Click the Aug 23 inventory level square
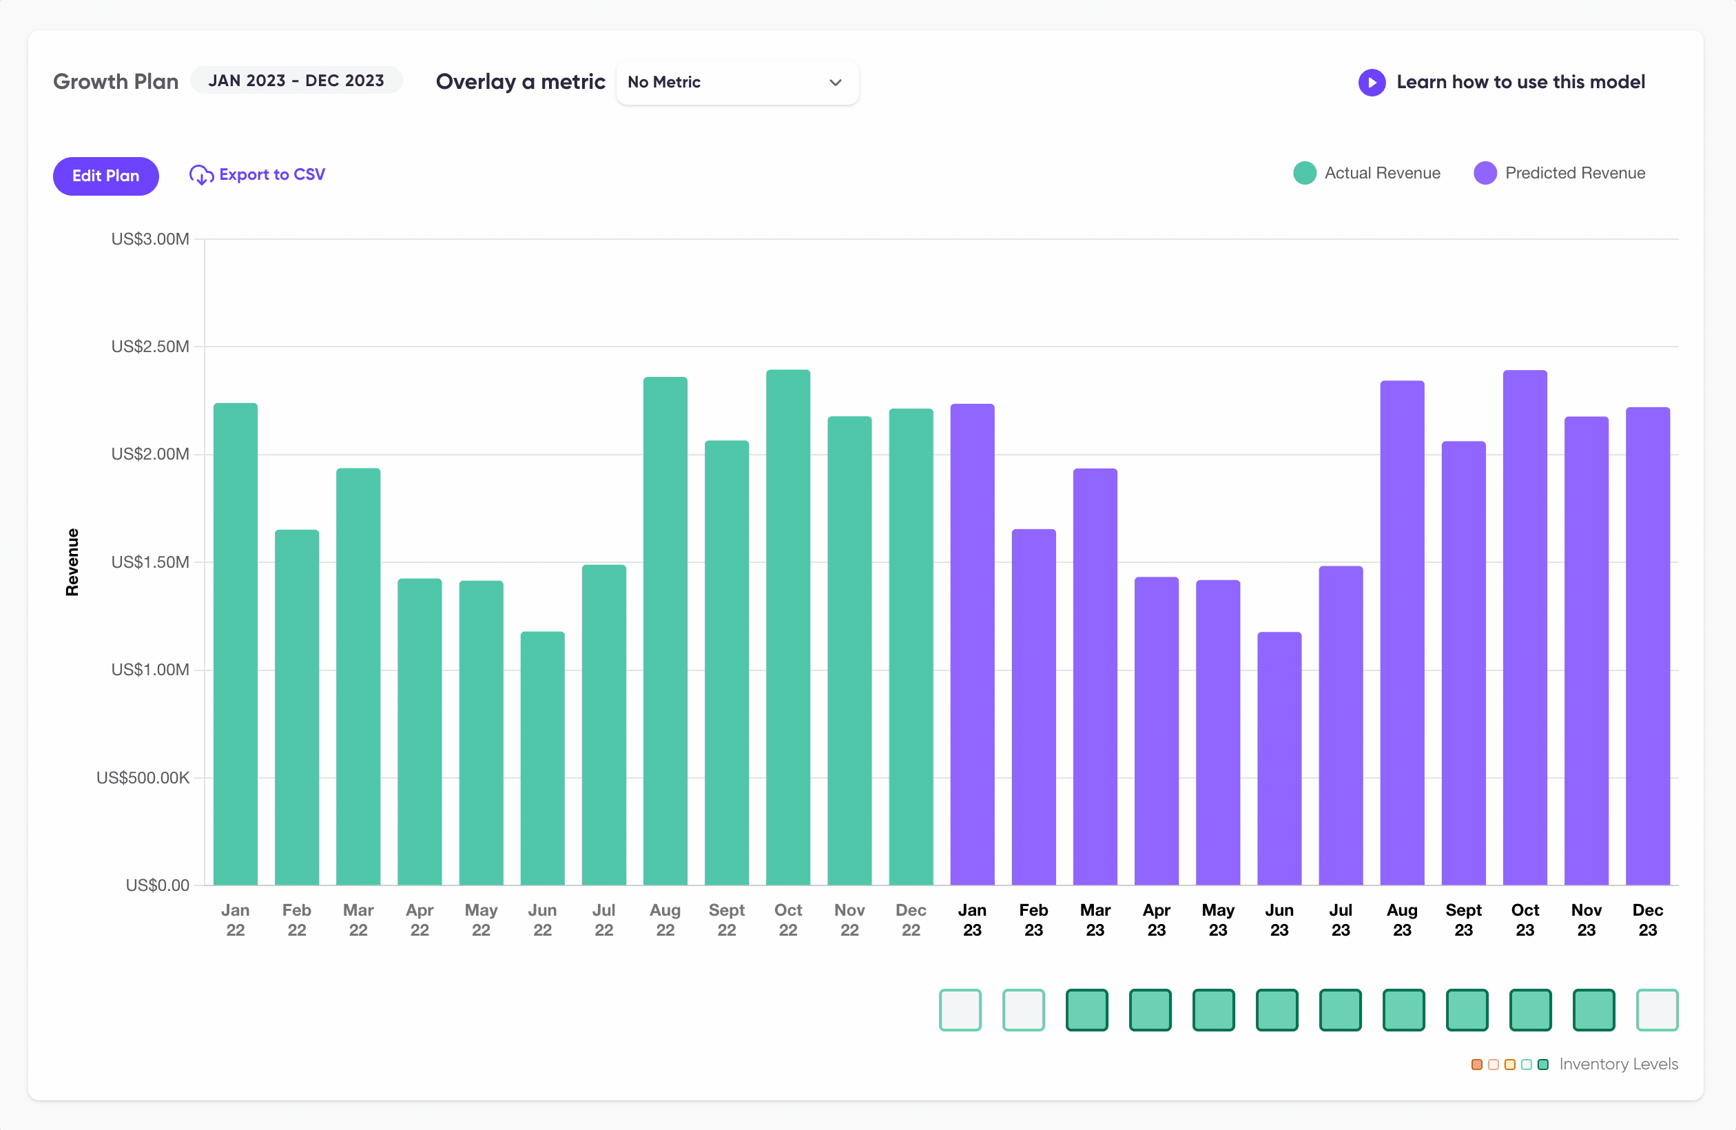Screen dimensions: 1736x1130 click(1403, 1009)
